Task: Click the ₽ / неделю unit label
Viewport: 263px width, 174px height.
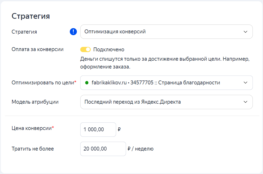Action: [141, 149]
